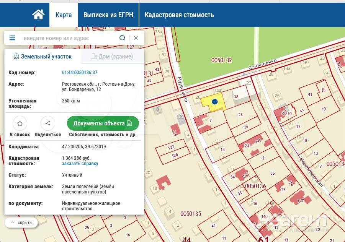
Task: Open Кадастровая стоимость tab
Action: 179,15
